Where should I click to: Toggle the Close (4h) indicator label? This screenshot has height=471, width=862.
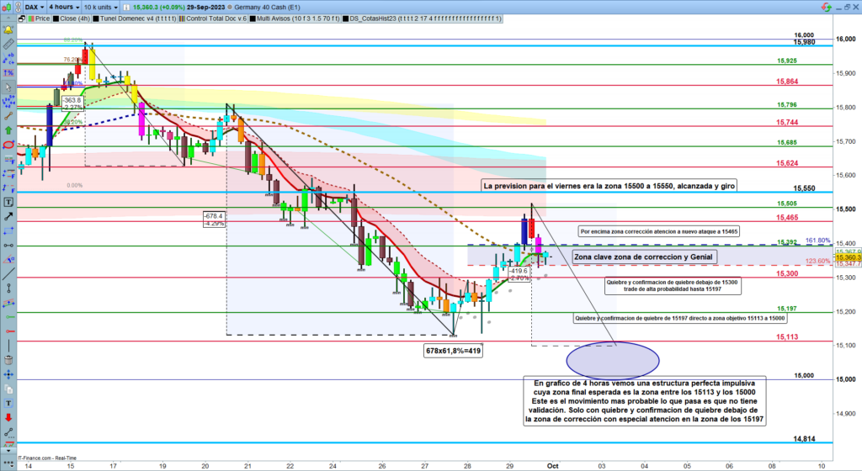coord(68,18)
